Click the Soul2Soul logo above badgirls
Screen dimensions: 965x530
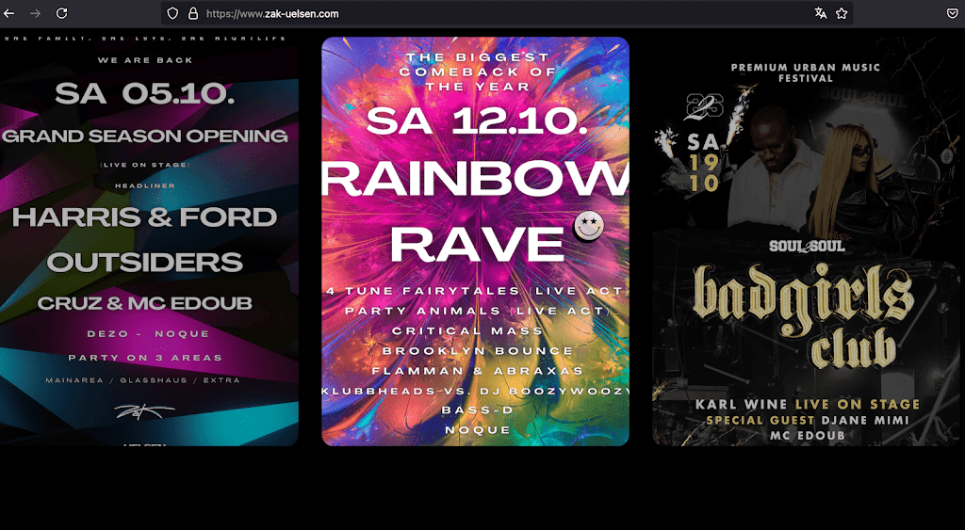807,247
